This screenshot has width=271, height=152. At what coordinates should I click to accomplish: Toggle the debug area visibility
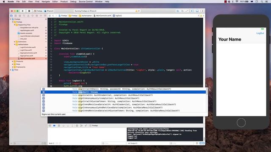[x=197, y=11]
